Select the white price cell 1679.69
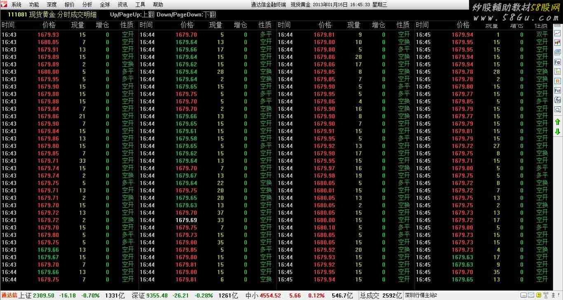 tap(186, 220)
